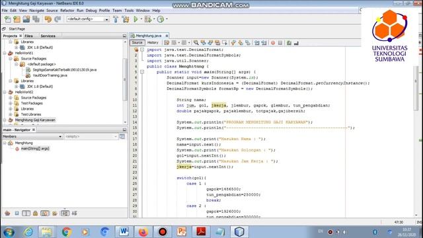Open the Members dropdown in Navigator
The image size is (423, 238).
(60, 137)
